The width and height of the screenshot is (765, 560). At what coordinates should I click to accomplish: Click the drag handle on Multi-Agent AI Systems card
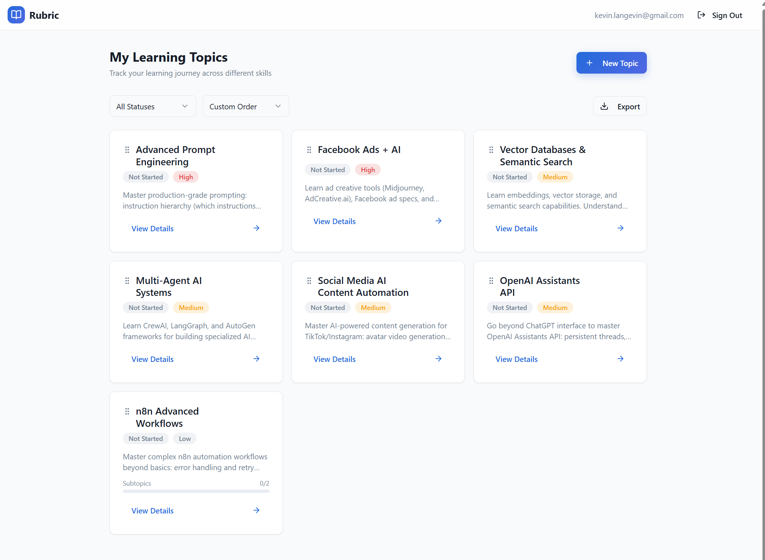click(127, 280)
